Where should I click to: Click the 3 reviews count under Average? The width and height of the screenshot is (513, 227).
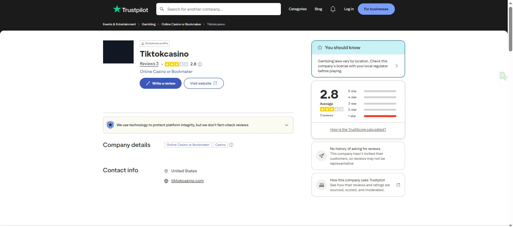point(327,115)
